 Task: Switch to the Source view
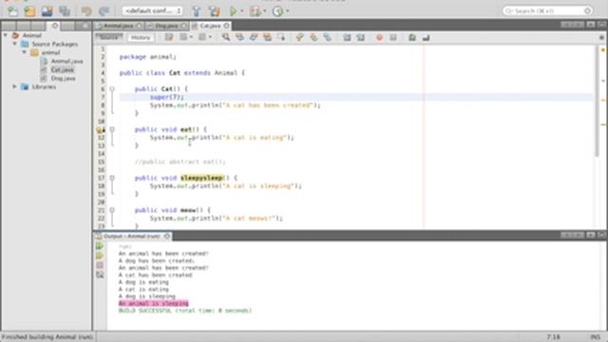(109, 37)
